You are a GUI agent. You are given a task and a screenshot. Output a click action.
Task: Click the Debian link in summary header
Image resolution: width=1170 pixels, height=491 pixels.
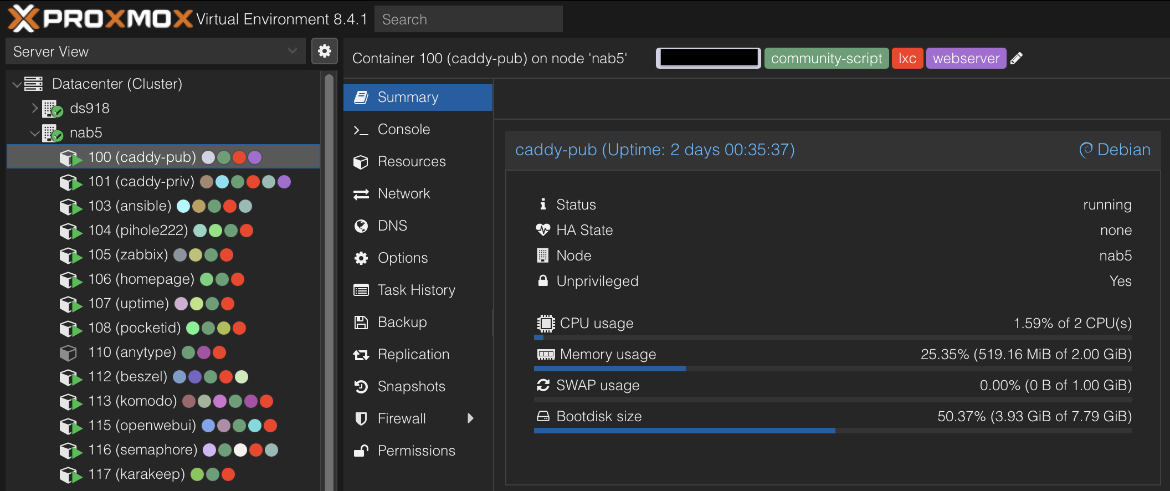(1115, 150)
